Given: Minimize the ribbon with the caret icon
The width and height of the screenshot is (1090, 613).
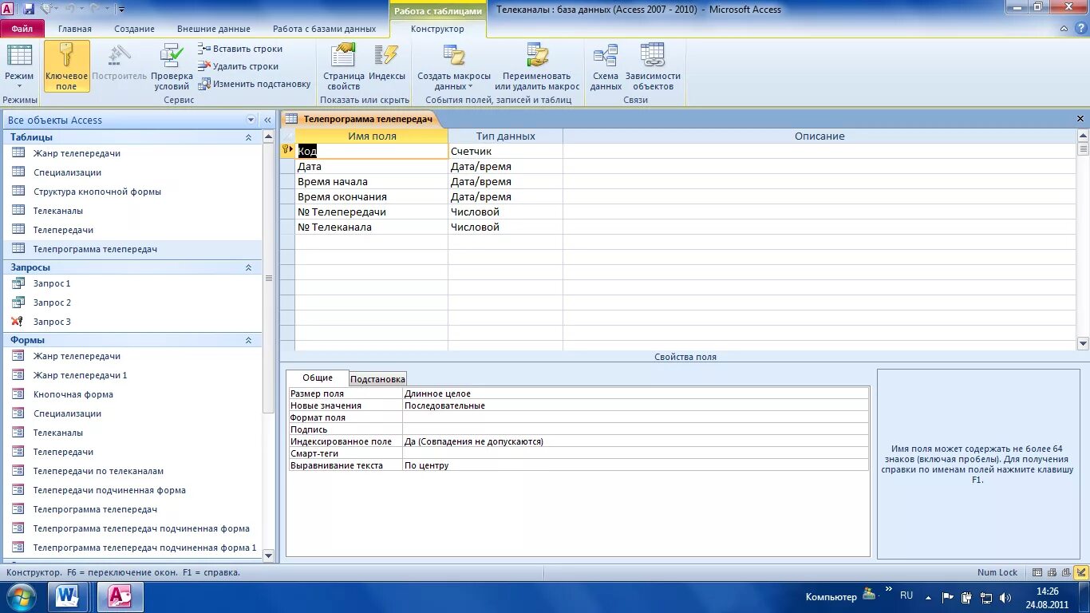Looking at the screenshot, I should 1064,29.
